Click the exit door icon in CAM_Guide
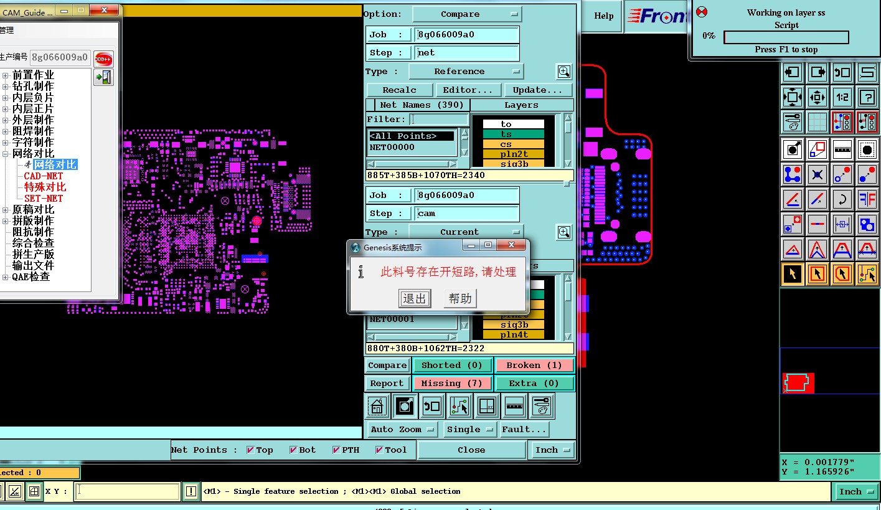This screenshot has height=510, width=881. (103, 78)
